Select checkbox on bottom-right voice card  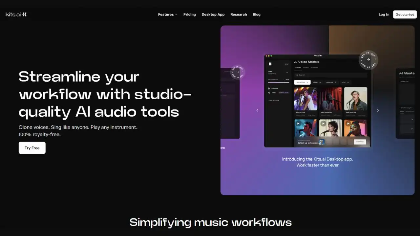[x=365, y=122]
